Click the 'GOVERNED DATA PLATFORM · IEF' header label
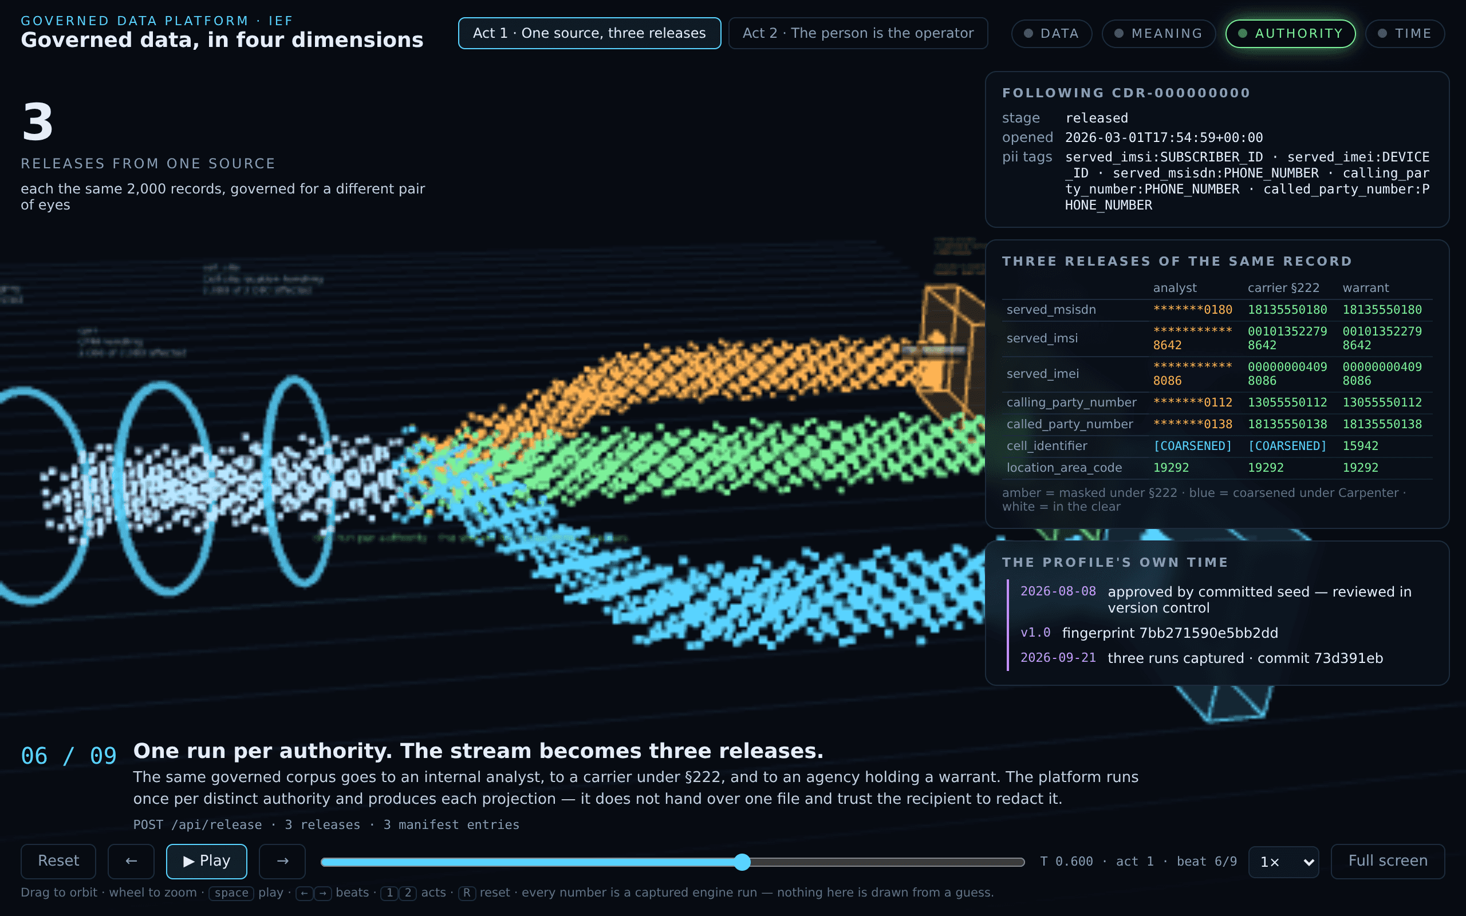This screenshot has width=1466, height=916. [x=157, y=21]
